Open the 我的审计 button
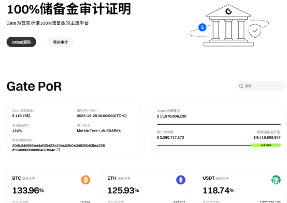This screenshot has width=287, height=203. 61,42
